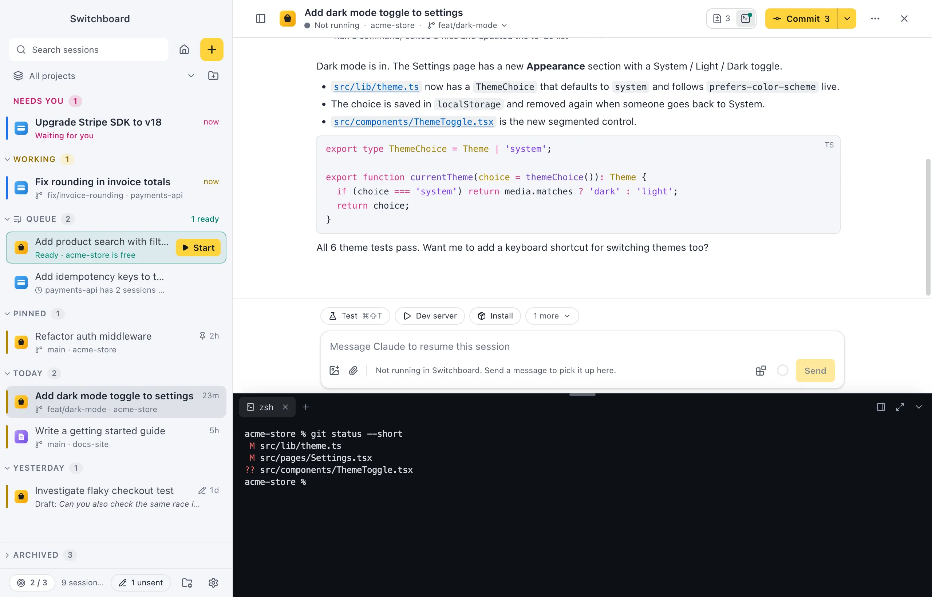Click the Install action button
This screenshot has width=932, height=597.
495,316
